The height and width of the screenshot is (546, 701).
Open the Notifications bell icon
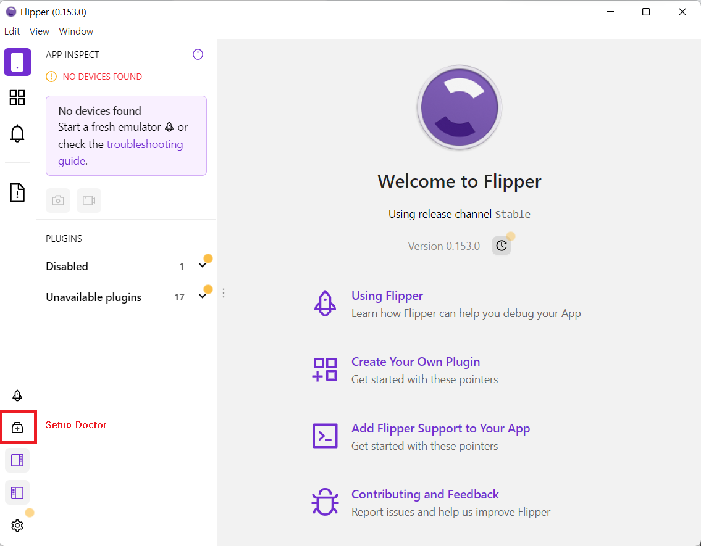point(17,133)
